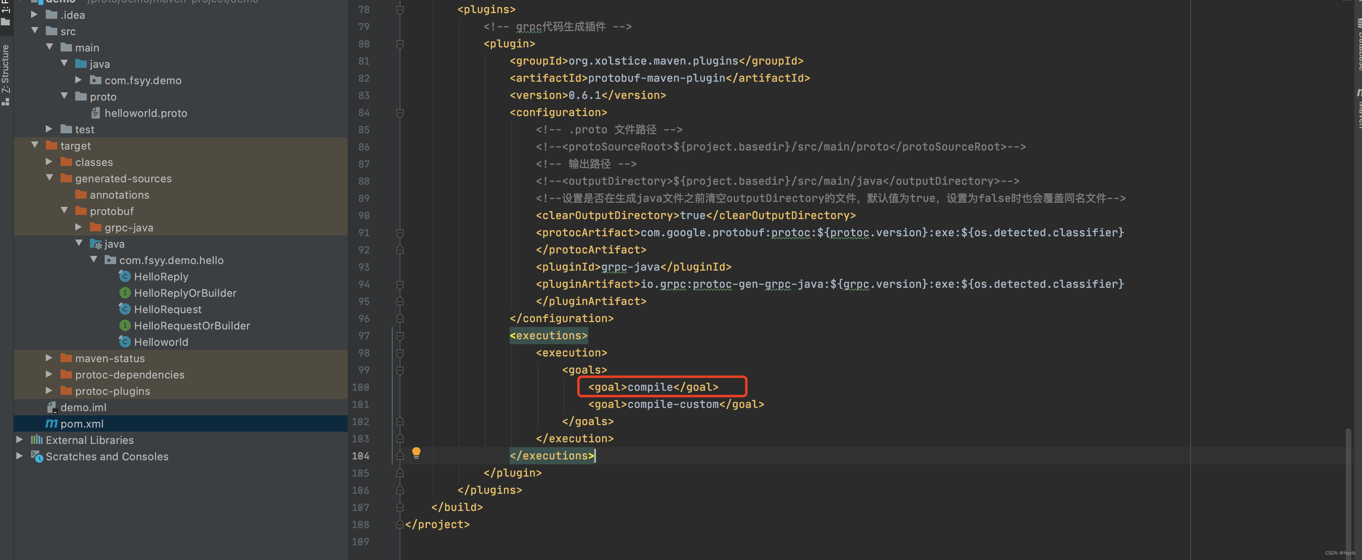Toggle the fold marker on the executions line

click(x=400, y=336)
